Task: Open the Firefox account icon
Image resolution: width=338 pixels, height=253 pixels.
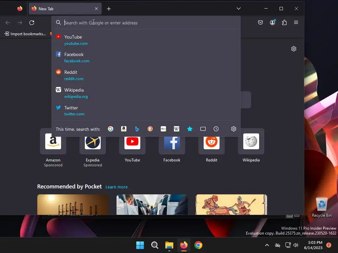Action: coord(272,22)
